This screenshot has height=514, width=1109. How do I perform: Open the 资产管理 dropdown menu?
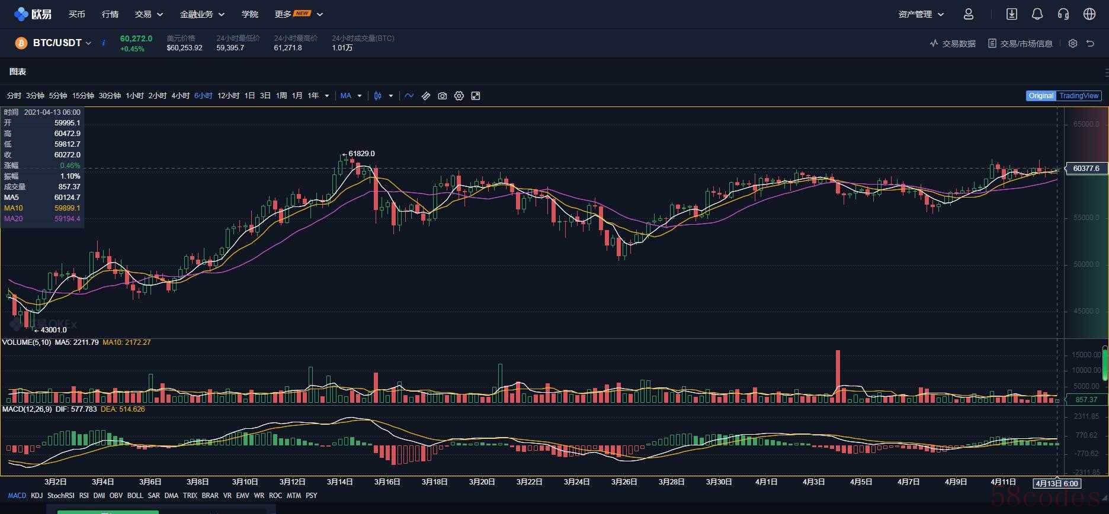pos(921,14)
